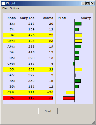Select the E5: note label
Screen dimensions: 96x125
coord(12,81)
